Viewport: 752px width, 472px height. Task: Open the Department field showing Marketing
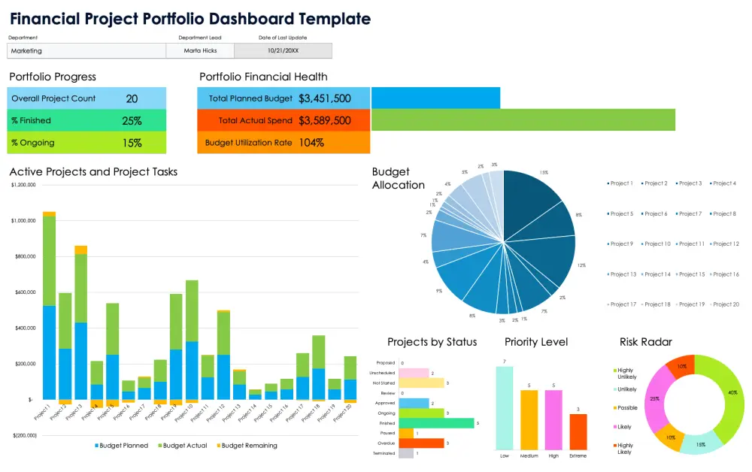(x=86, y=50)
